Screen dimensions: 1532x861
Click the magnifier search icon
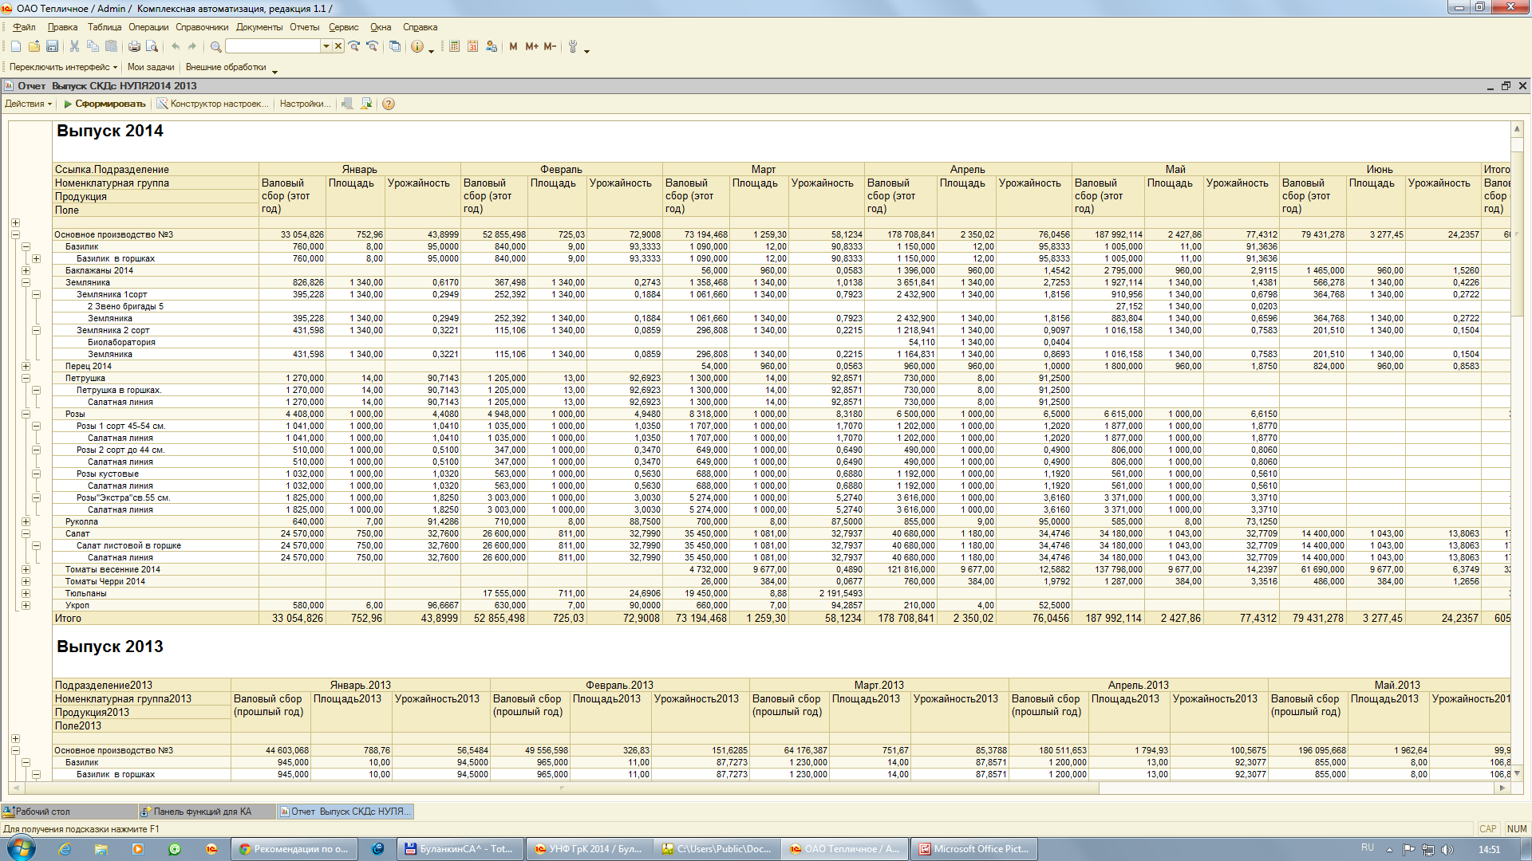[215, 47]
